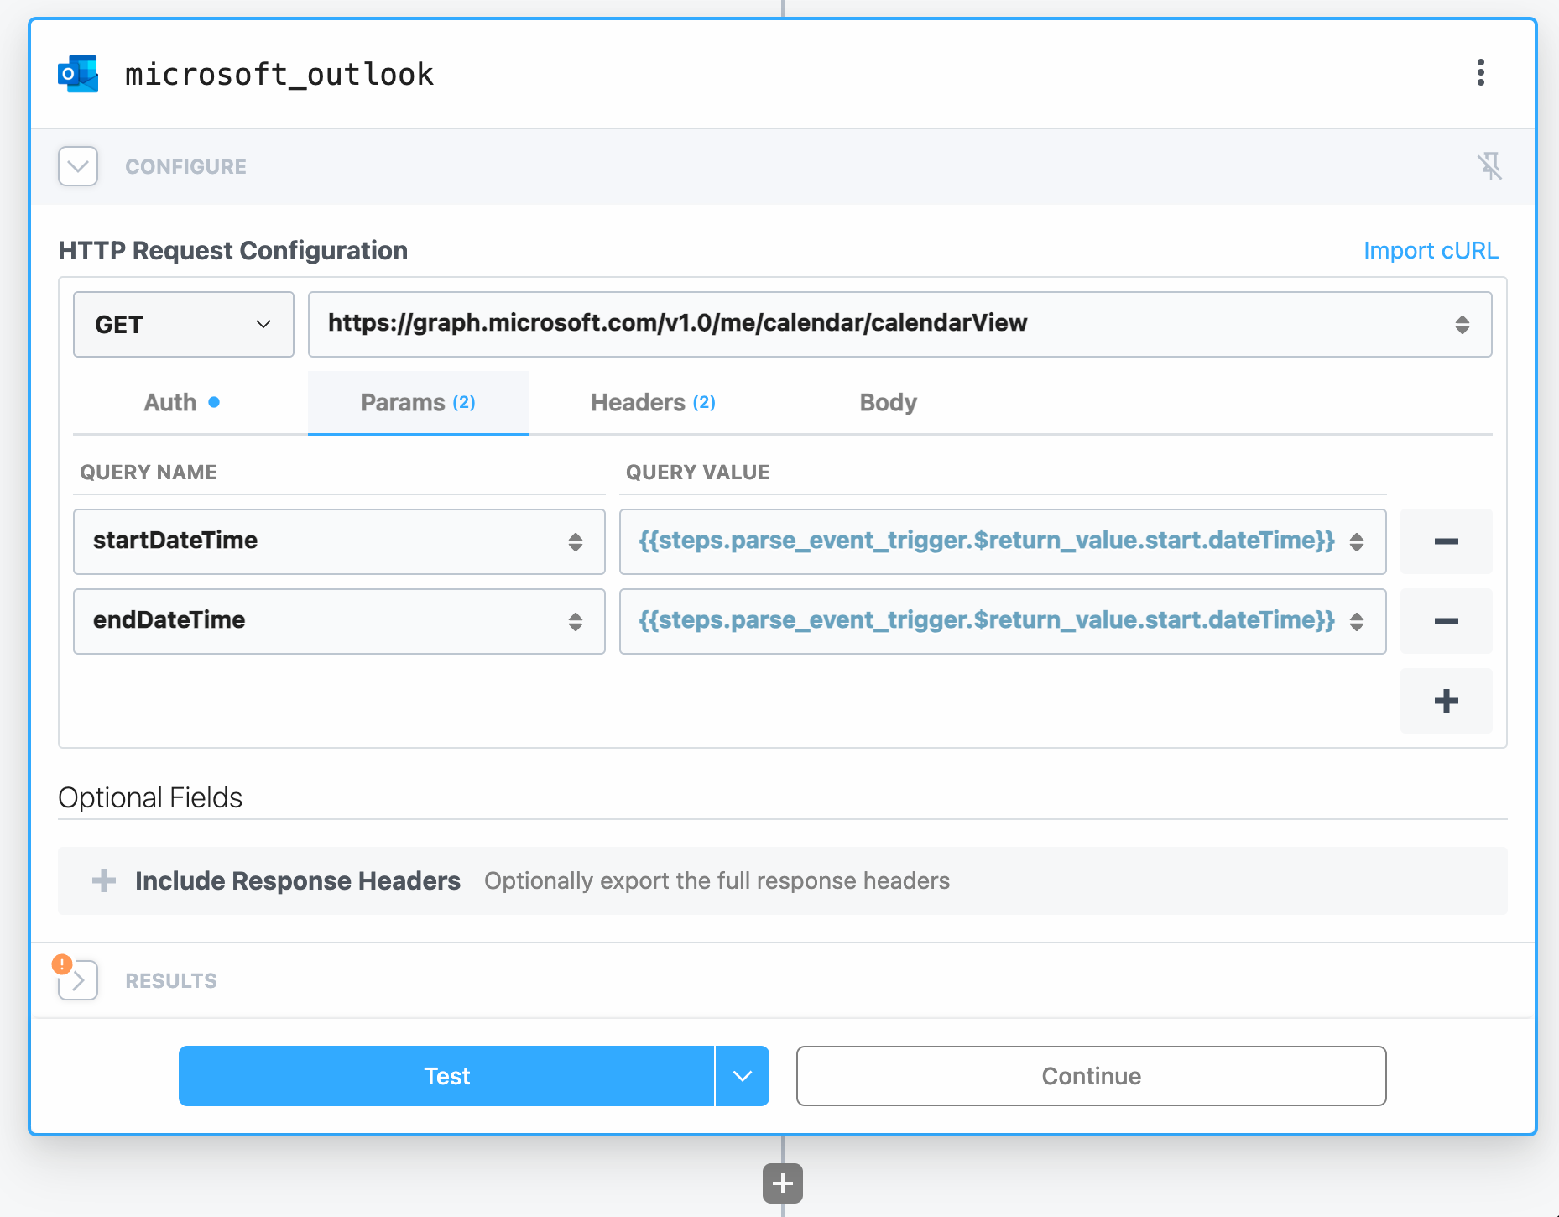Collapse the CONFIGURE section chevron

(78, 166)
